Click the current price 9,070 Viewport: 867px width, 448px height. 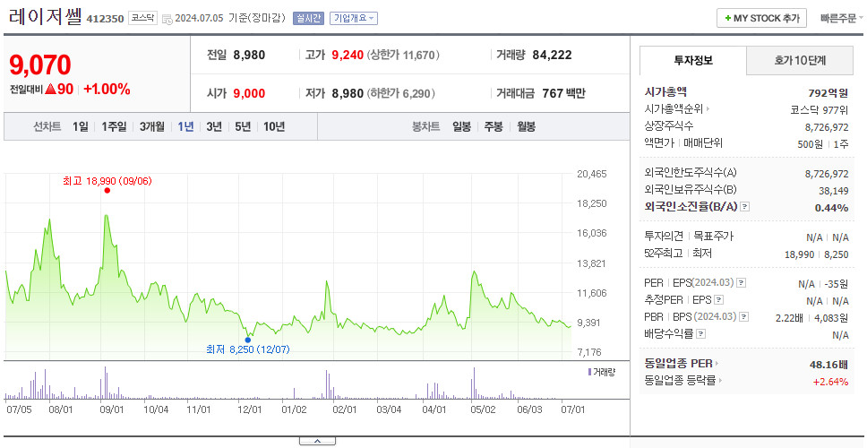click(40, 65)
